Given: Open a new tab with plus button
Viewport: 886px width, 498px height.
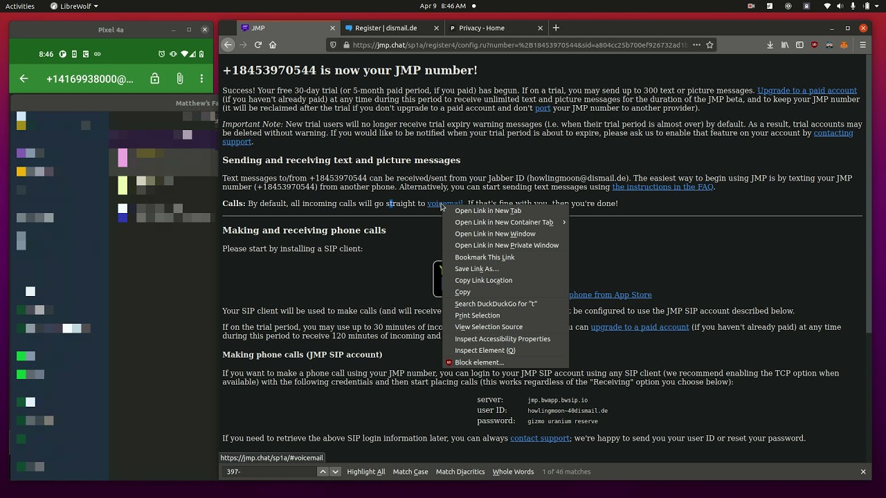Looking at the screenshot, I should click(x=556, y=28).
